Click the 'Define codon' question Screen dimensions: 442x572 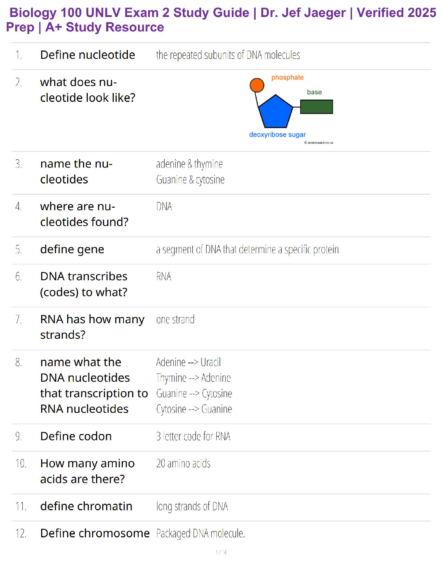coord(76,436)
